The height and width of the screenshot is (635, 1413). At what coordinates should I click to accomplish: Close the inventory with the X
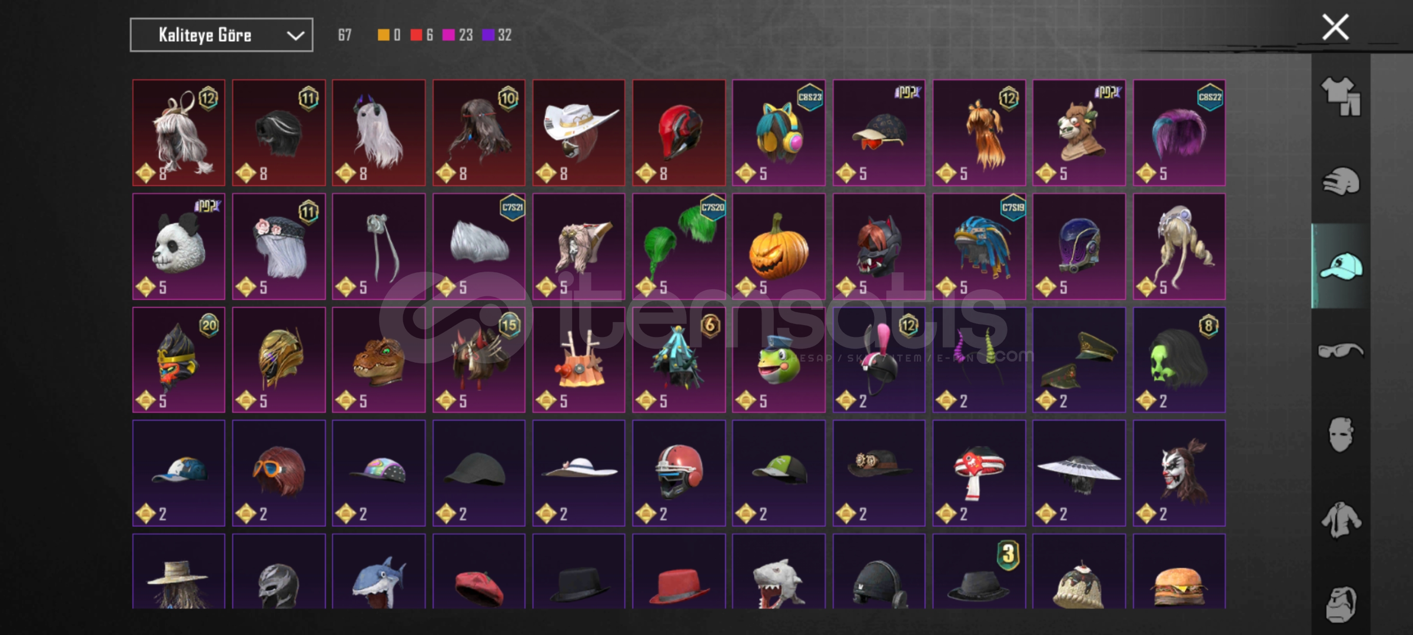[x=1335, y=27]
